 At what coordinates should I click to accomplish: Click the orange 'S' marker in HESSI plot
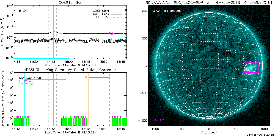pos(86,77)
